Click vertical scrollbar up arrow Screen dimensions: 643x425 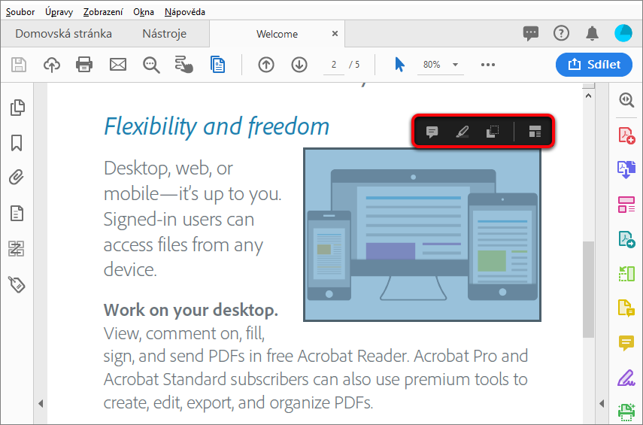[588, 96]
